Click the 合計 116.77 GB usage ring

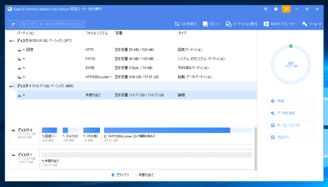(291, 64)
